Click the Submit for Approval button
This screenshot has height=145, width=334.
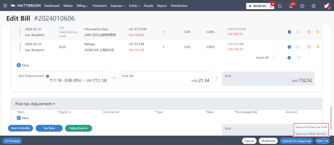point(296,141)
